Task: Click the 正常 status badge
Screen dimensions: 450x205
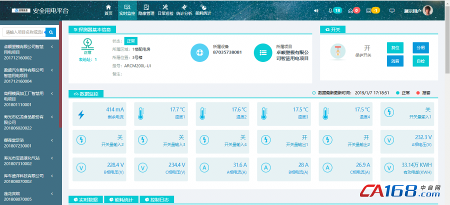Action: (x=130, y=41)
